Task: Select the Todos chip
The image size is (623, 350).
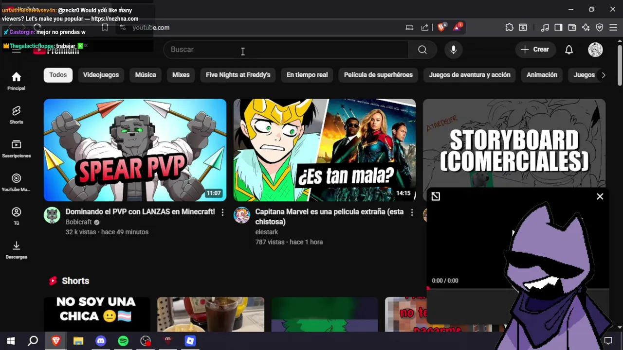Action: pos(58,75)
